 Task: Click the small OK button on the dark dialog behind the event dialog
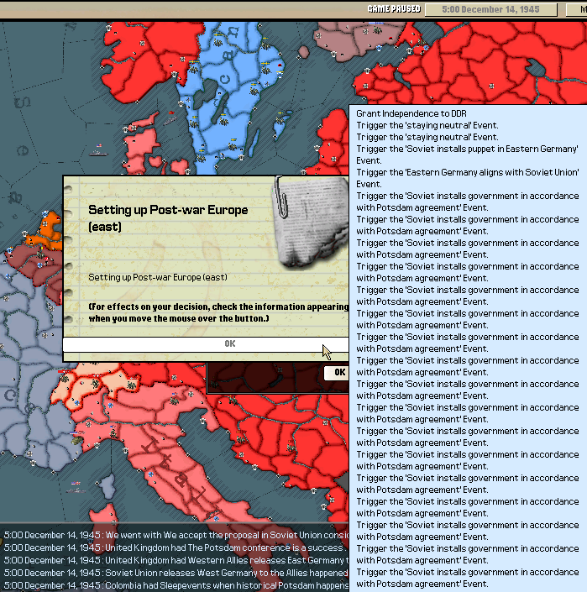(x=337, y=373)
